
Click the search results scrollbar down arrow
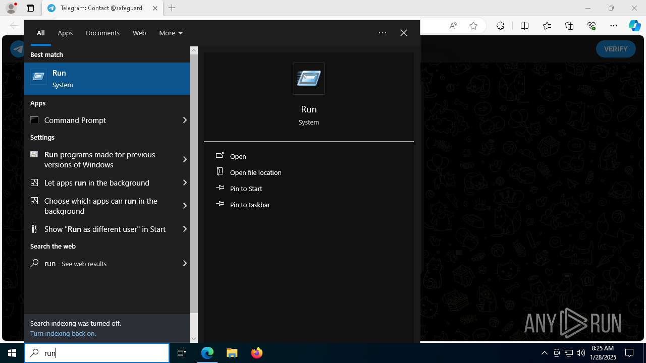pyautogui.click(x=194, y=339)
